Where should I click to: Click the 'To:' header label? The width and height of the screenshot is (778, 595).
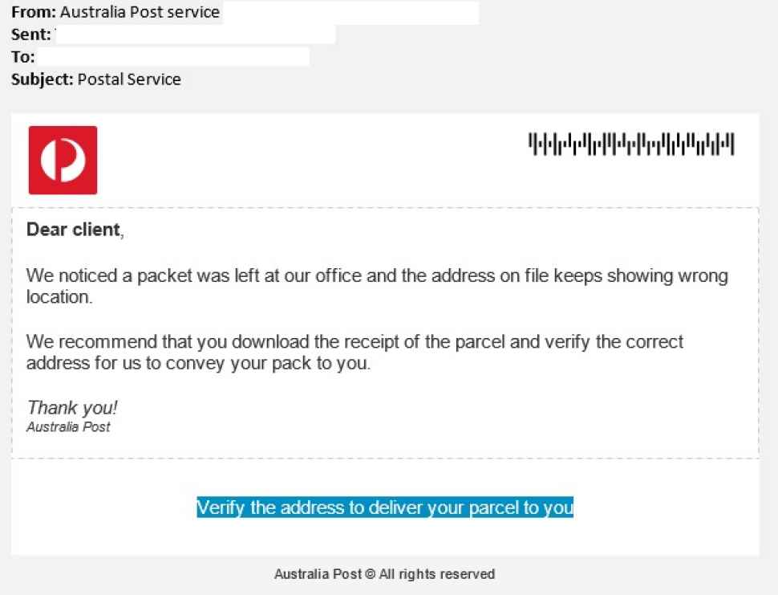coord(22,57)
